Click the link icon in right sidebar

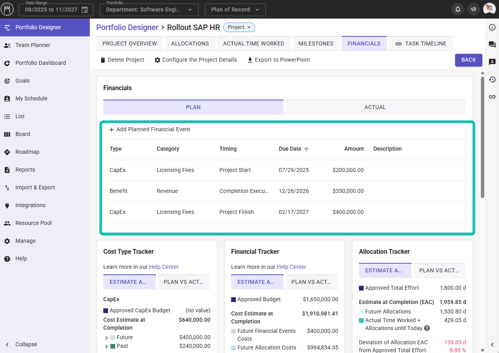492,97
